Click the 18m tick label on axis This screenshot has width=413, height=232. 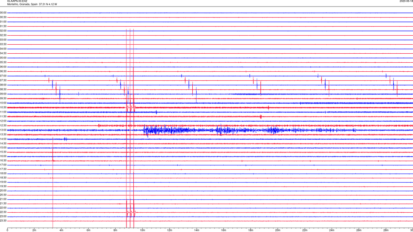tap(251, 230)
